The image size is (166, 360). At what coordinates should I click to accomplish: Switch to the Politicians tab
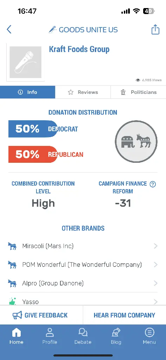138,92
